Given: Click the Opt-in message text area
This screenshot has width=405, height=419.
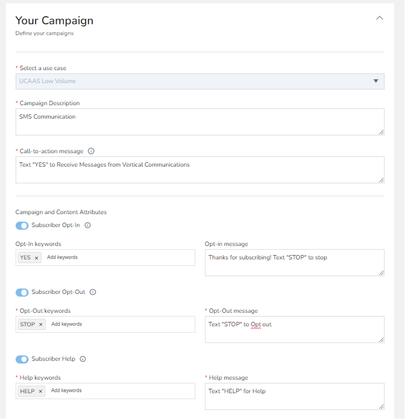Looking at the screenshot, I should [294, 262].
